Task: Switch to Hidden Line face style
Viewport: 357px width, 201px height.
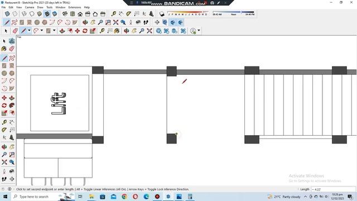Action: click(32, 14)
